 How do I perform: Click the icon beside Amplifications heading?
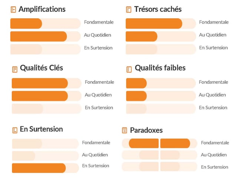coord(13,10)
